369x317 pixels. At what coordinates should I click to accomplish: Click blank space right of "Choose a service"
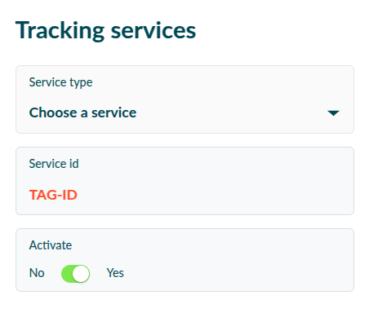point(231,112)
